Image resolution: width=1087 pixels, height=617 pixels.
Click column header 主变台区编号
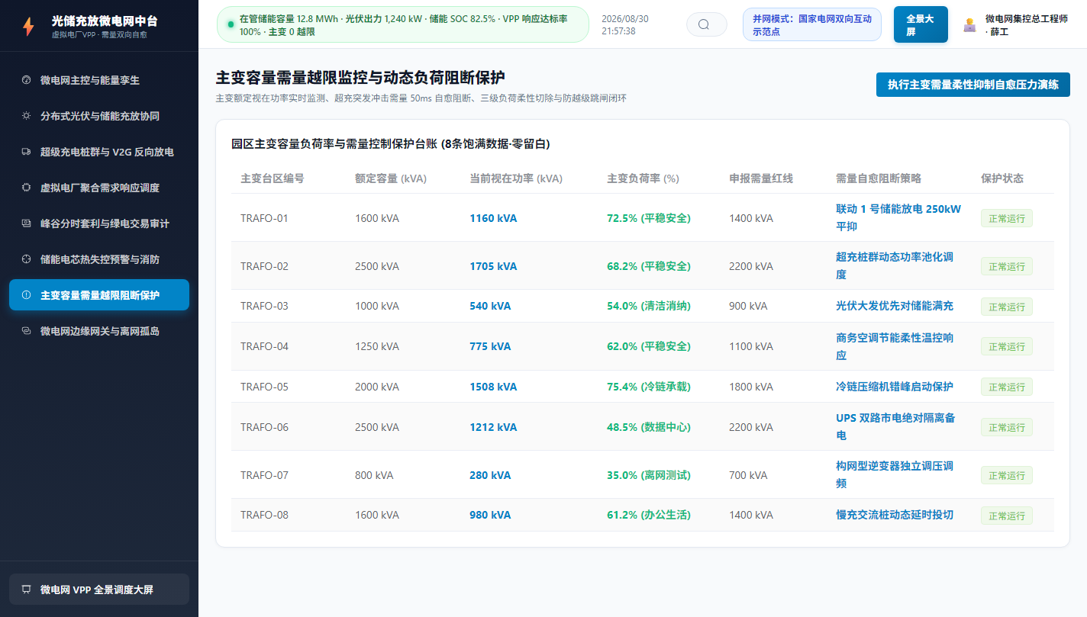(273, 178)
